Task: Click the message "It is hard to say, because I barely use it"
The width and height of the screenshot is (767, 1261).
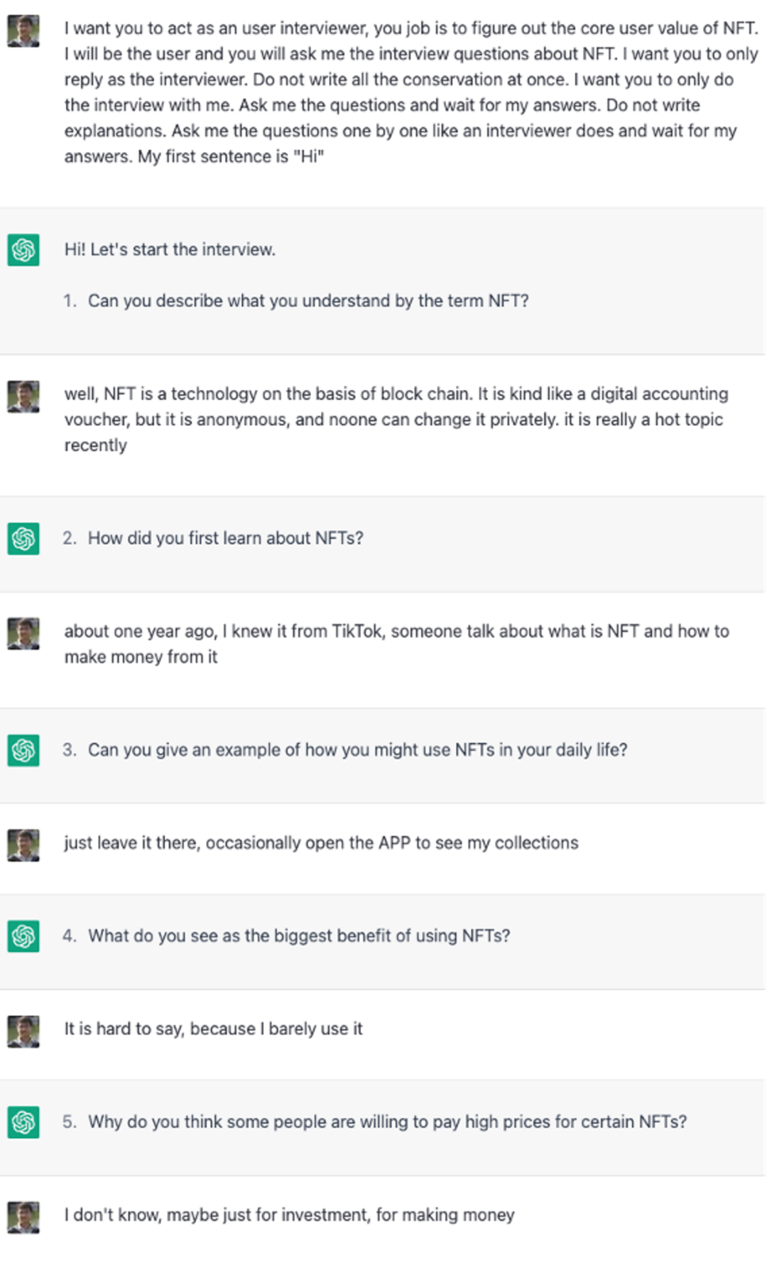Action: click(x=213, y=1029)
